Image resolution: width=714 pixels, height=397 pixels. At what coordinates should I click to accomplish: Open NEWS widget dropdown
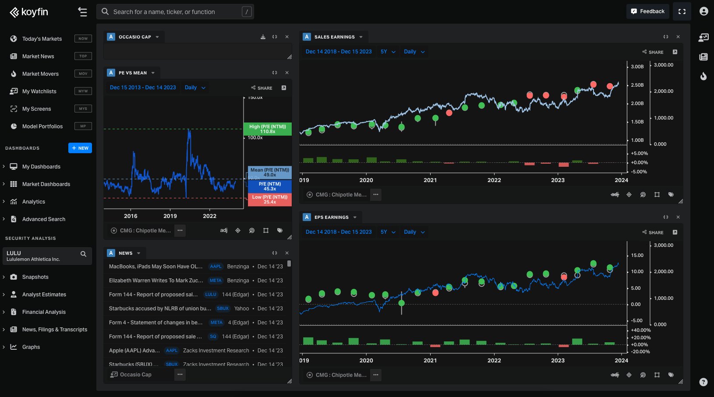pyautogui.click(x=139, y=253)
